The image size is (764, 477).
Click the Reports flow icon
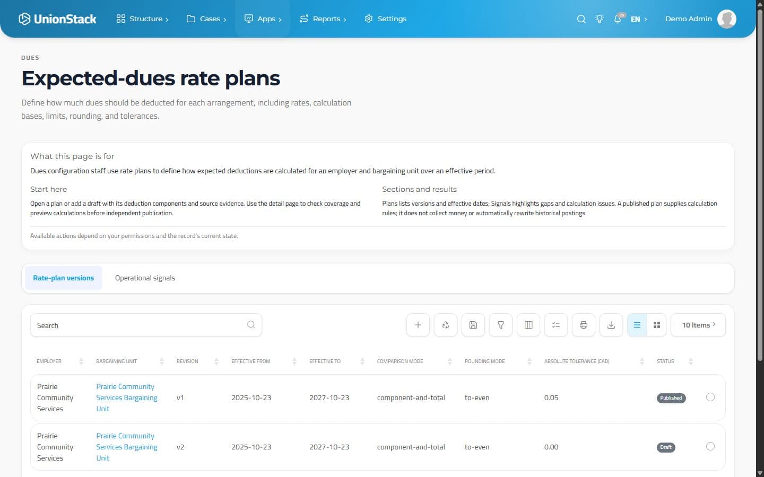tap(304, 19)
